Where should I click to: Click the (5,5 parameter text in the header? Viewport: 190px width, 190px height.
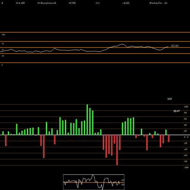pyautogui.click(x=98, y=3)
